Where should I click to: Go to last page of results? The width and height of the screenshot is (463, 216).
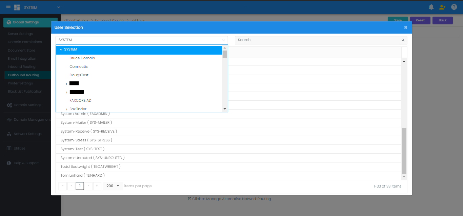click(97, 186)
